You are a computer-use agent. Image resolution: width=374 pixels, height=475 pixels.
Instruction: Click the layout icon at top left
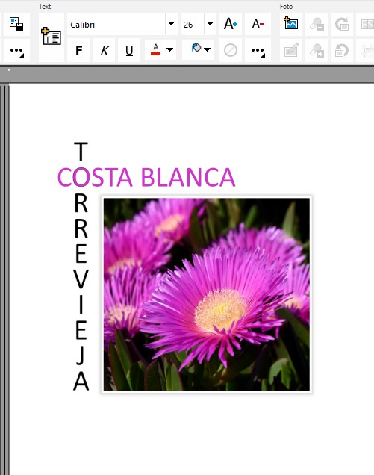pos(16,24)
